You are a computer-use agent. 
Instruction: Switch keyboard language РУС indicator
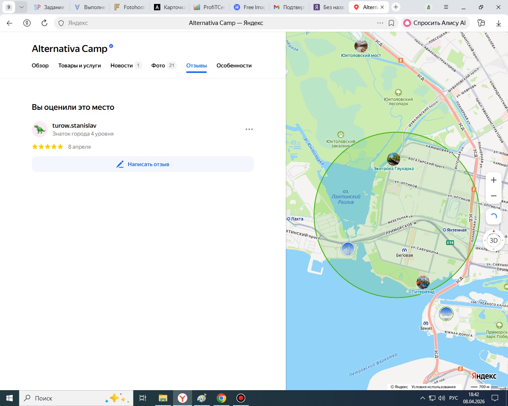tap(454, 398)
